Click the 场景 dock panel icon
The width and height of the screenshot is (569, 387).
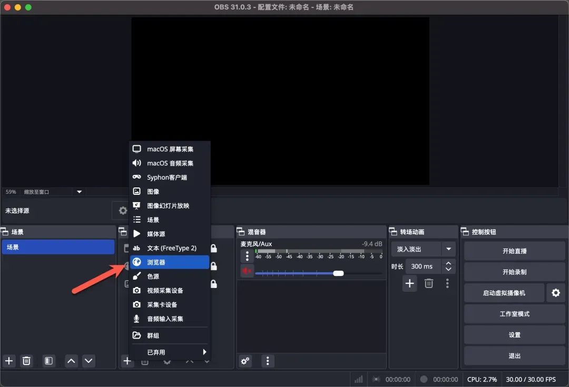click(x=4, y=232)
